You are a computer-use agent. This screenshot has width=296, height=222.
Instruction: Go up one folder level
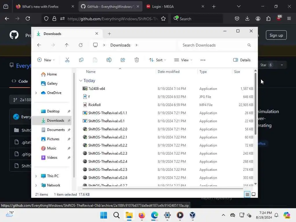[67, 45]
